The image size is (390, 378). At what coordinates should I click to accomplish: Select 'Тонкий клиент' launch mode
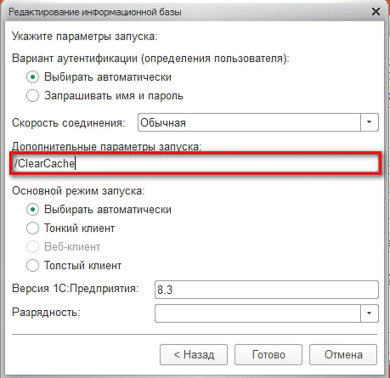[33, 228]
